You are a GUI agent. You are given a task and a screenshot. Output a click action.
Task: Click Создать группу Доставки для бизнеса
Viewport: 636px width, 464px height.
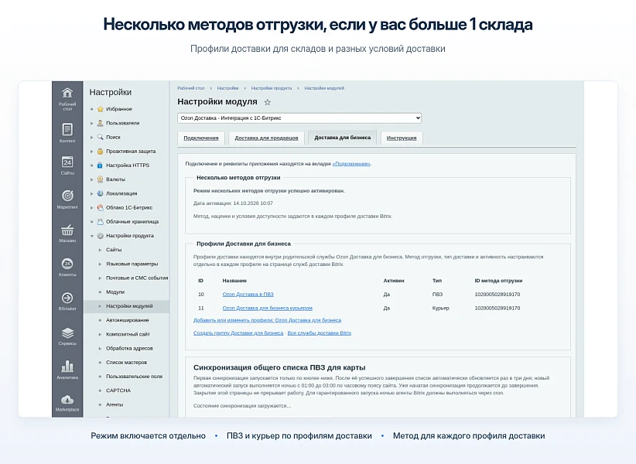point(238,333)
